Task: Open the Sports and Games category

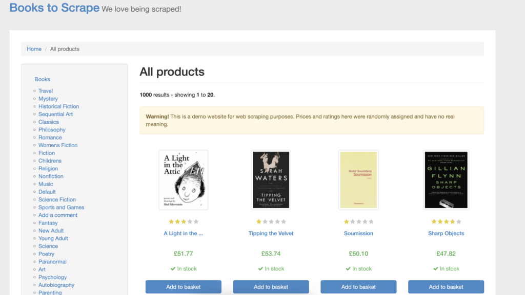Action: tap(62, 207)
